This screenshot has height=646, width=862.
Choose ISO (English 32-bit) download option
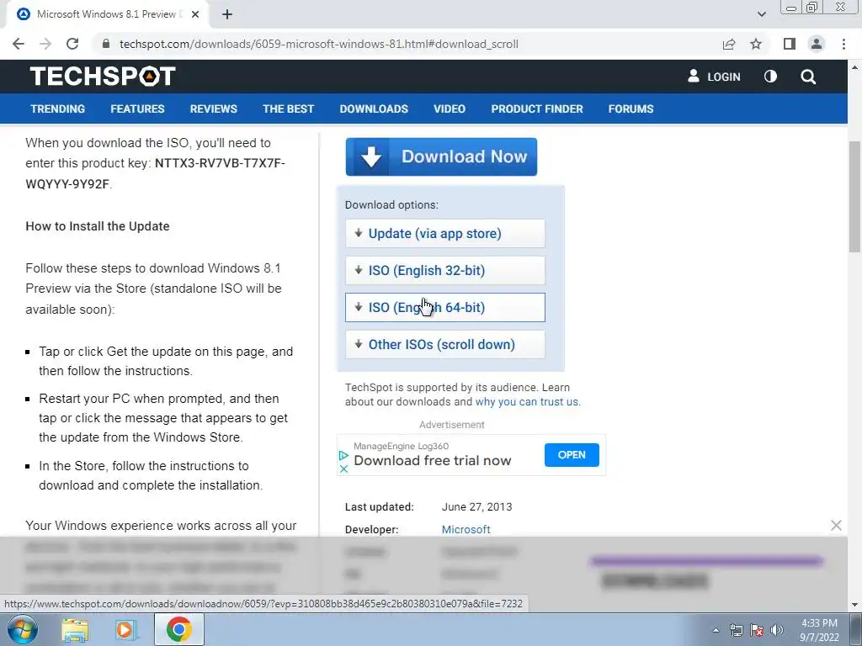pos(444,270)
